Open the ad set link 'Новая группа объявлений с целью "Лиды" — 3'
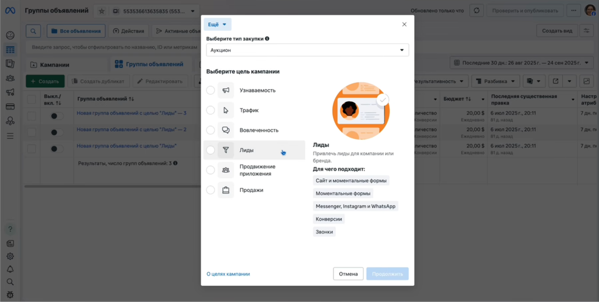The width and height of the screenshot is (599, 302). 132,113
